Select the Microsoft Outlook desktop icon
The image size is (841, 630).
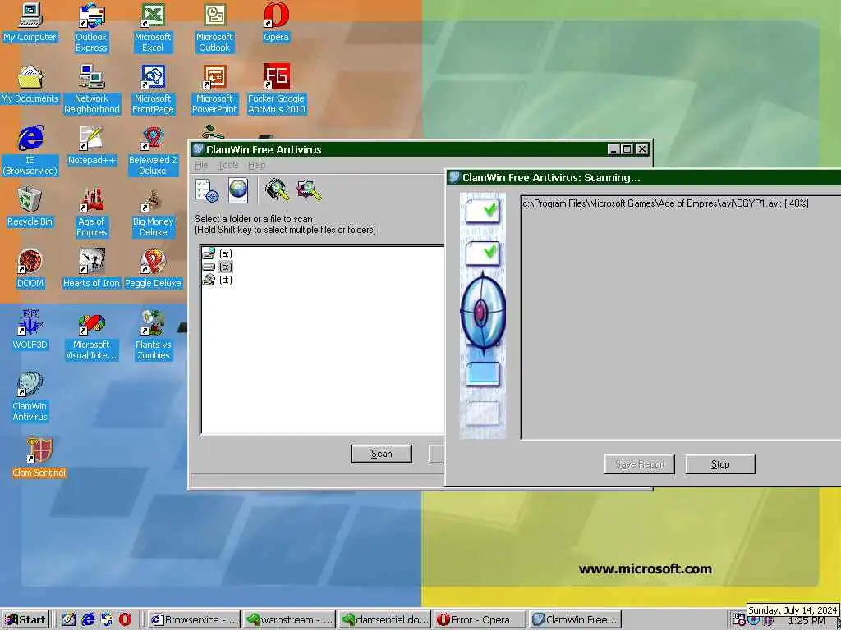(214, 28)
